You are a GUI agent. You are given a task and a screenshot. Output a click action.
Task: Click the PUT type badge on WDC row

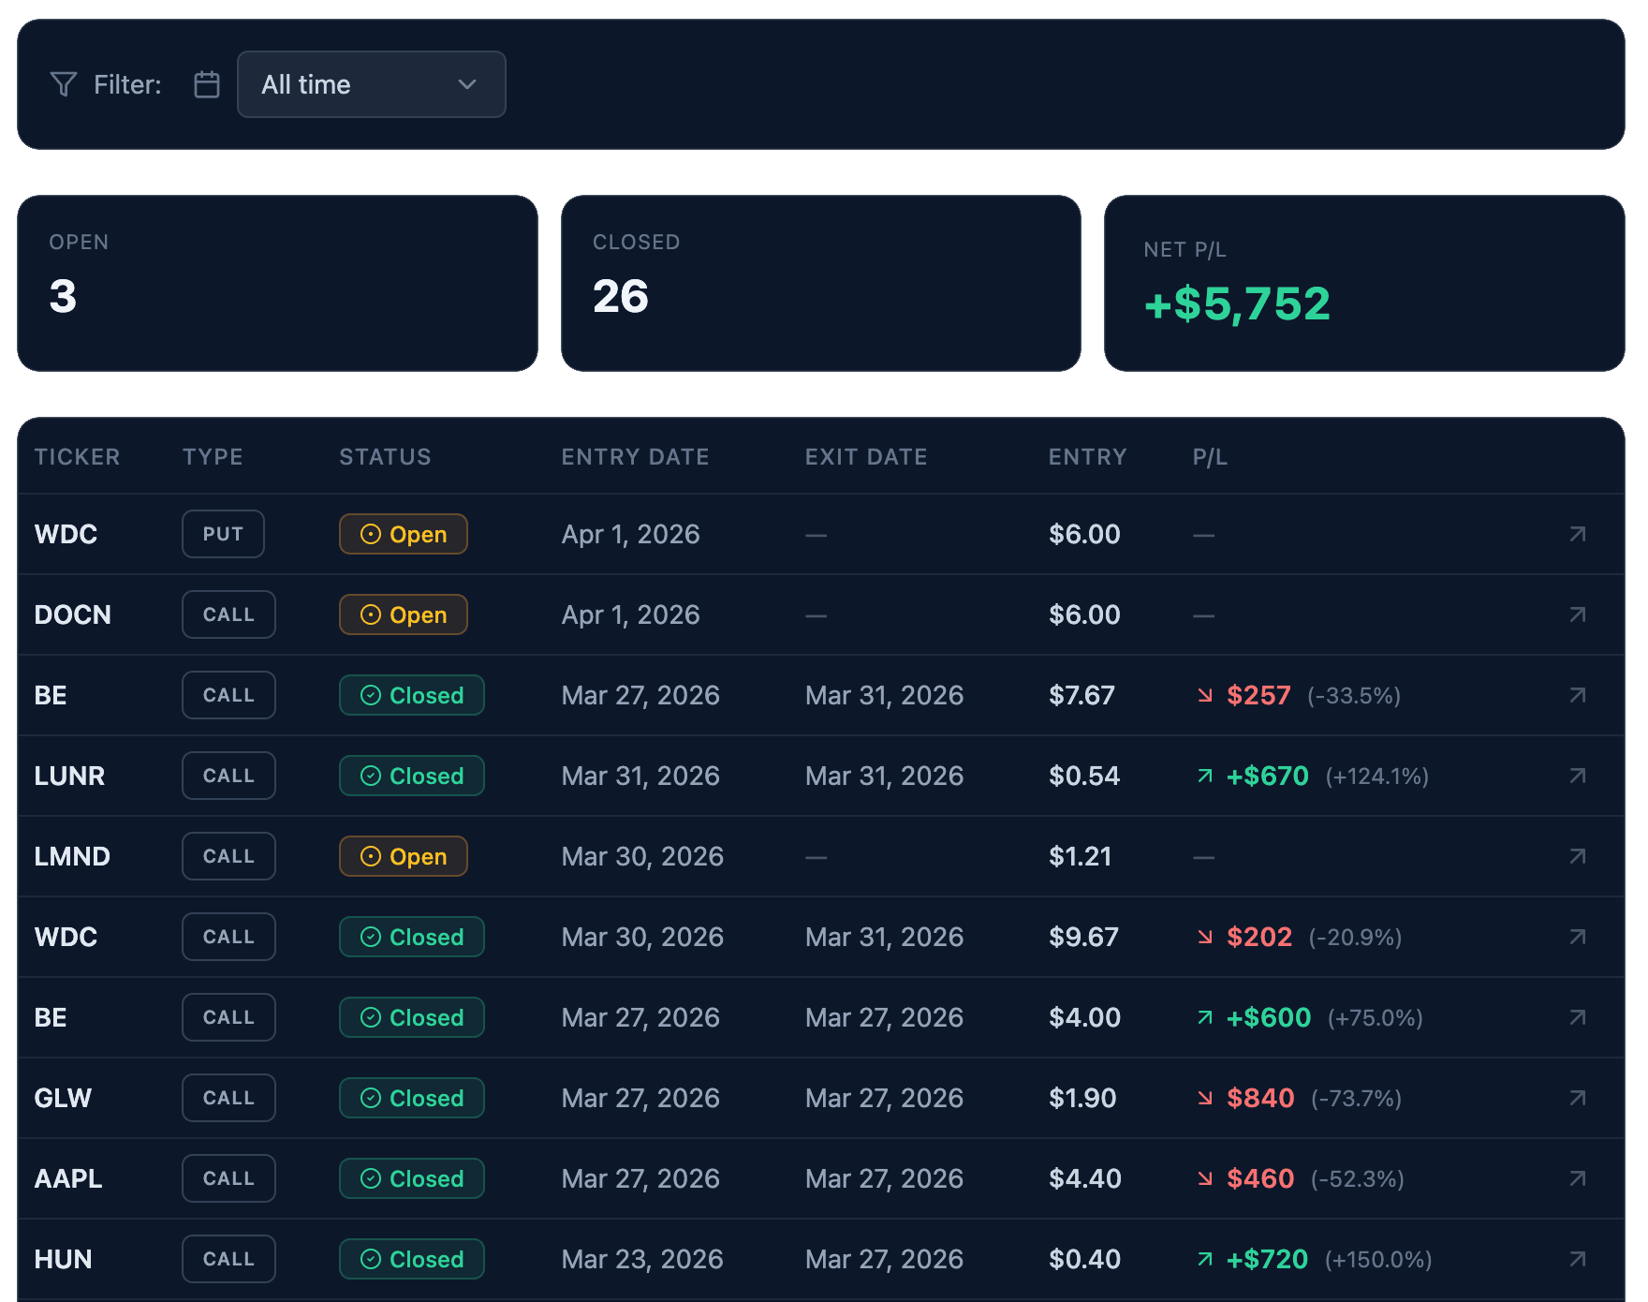click(x=223, y=534)
